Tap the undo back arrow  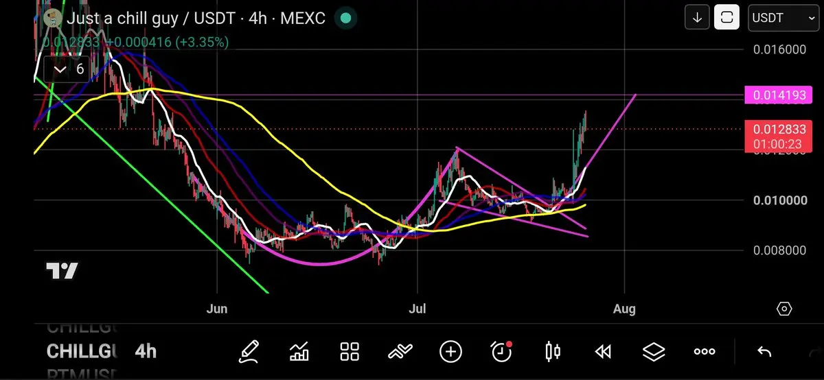click(764, 352)
